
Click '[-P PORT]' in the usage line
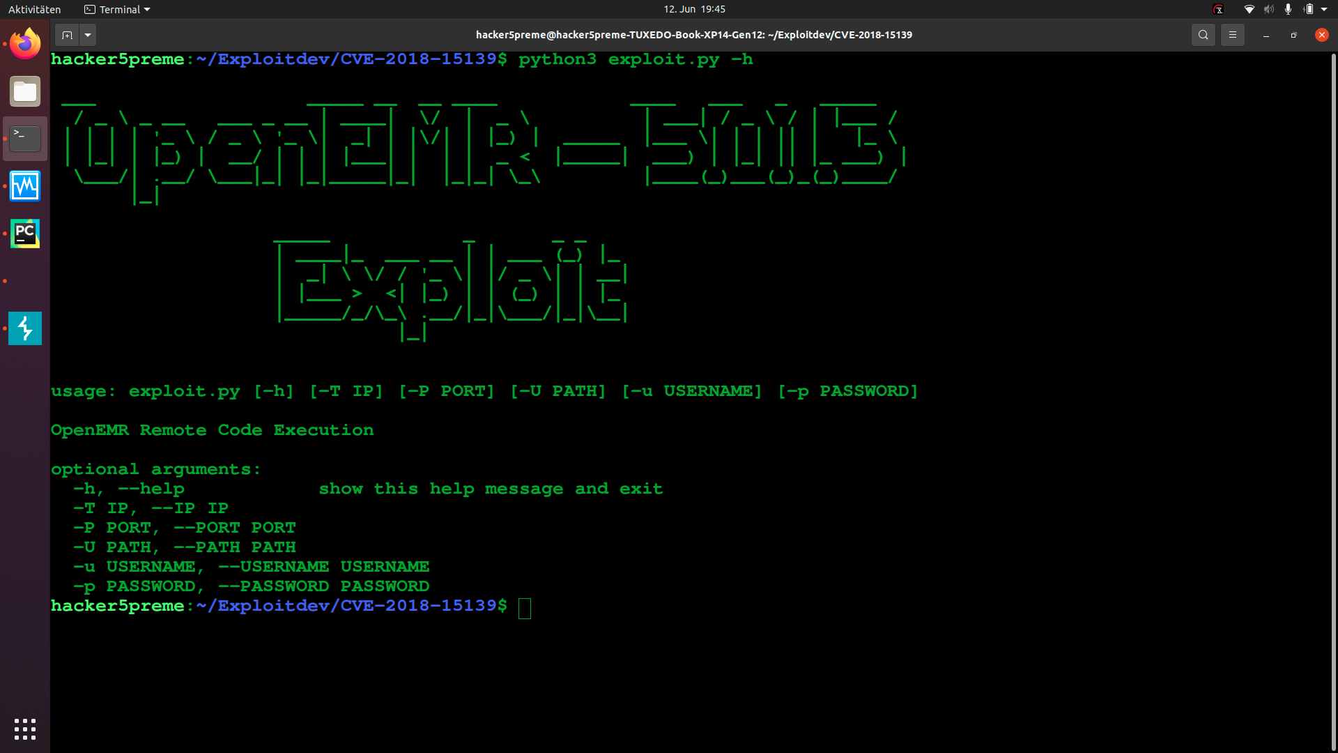pyautogui.click(x=447, y=391)
